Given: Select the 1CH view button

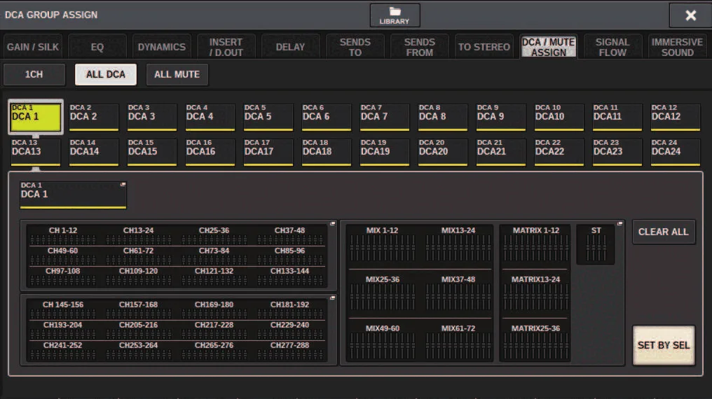Looking at the screenshot, I should click(x=34, y=74).
